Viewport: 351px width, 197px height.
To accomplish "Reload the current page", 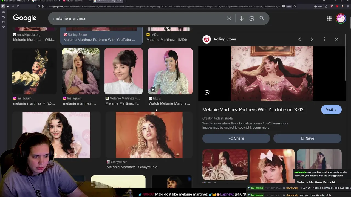I will pos(18,6).
